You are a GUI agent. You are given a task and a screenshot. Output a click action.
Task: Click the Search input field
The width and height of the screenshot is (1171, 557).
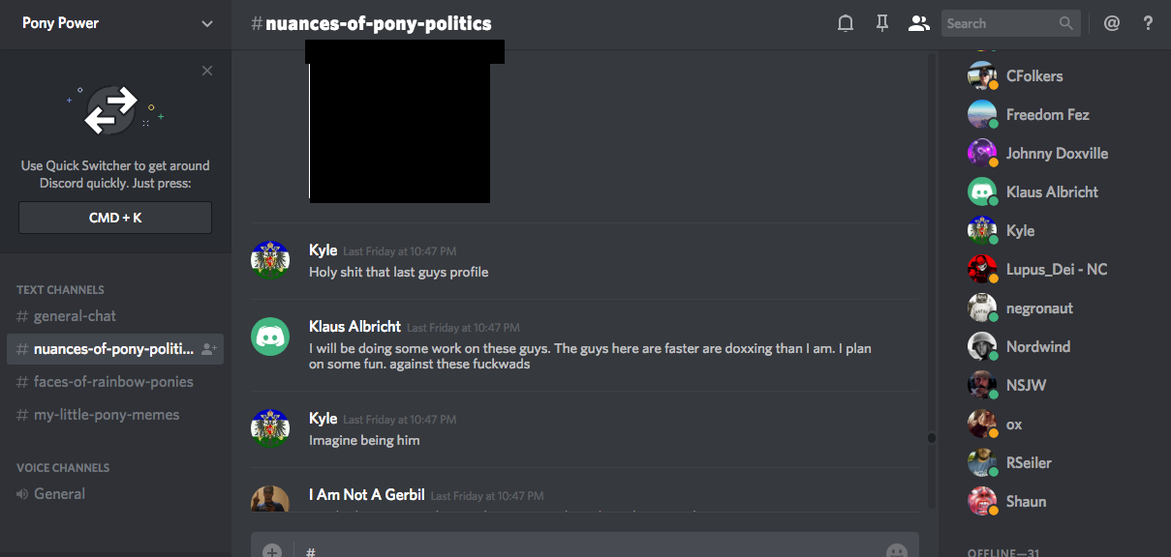click(x=1010, y=23)
